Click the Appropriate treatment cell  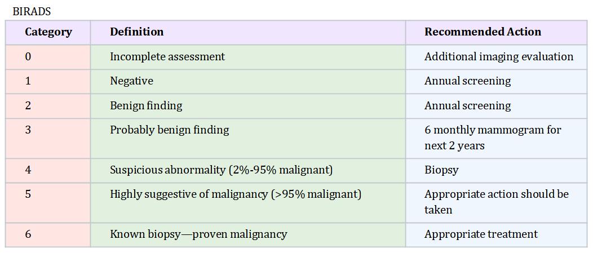coord(497,235)
